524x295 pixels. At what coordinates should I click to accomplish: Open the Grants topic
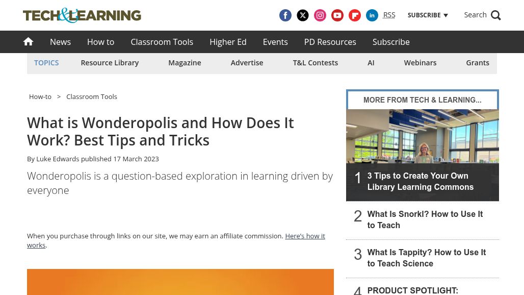point(477,63)
